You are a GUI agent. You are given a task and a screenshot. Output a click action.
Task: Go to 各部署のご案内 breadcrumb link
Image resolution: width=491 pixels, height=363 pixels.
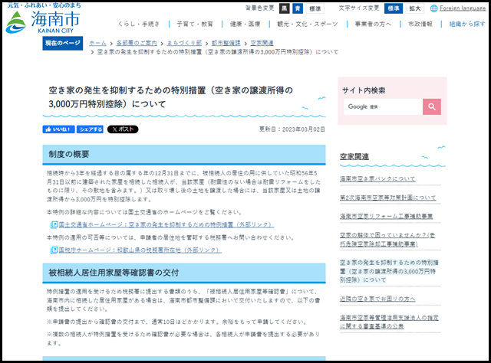point(137,43)
